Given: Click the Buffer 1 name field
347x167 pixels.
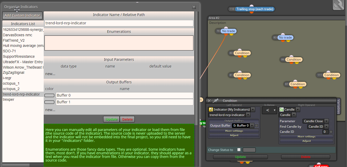Looking at the screenshot, I should point(125,102).
